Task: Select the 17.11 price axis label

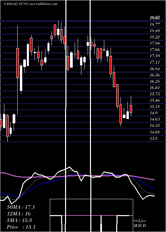Action: click(155, 62)
